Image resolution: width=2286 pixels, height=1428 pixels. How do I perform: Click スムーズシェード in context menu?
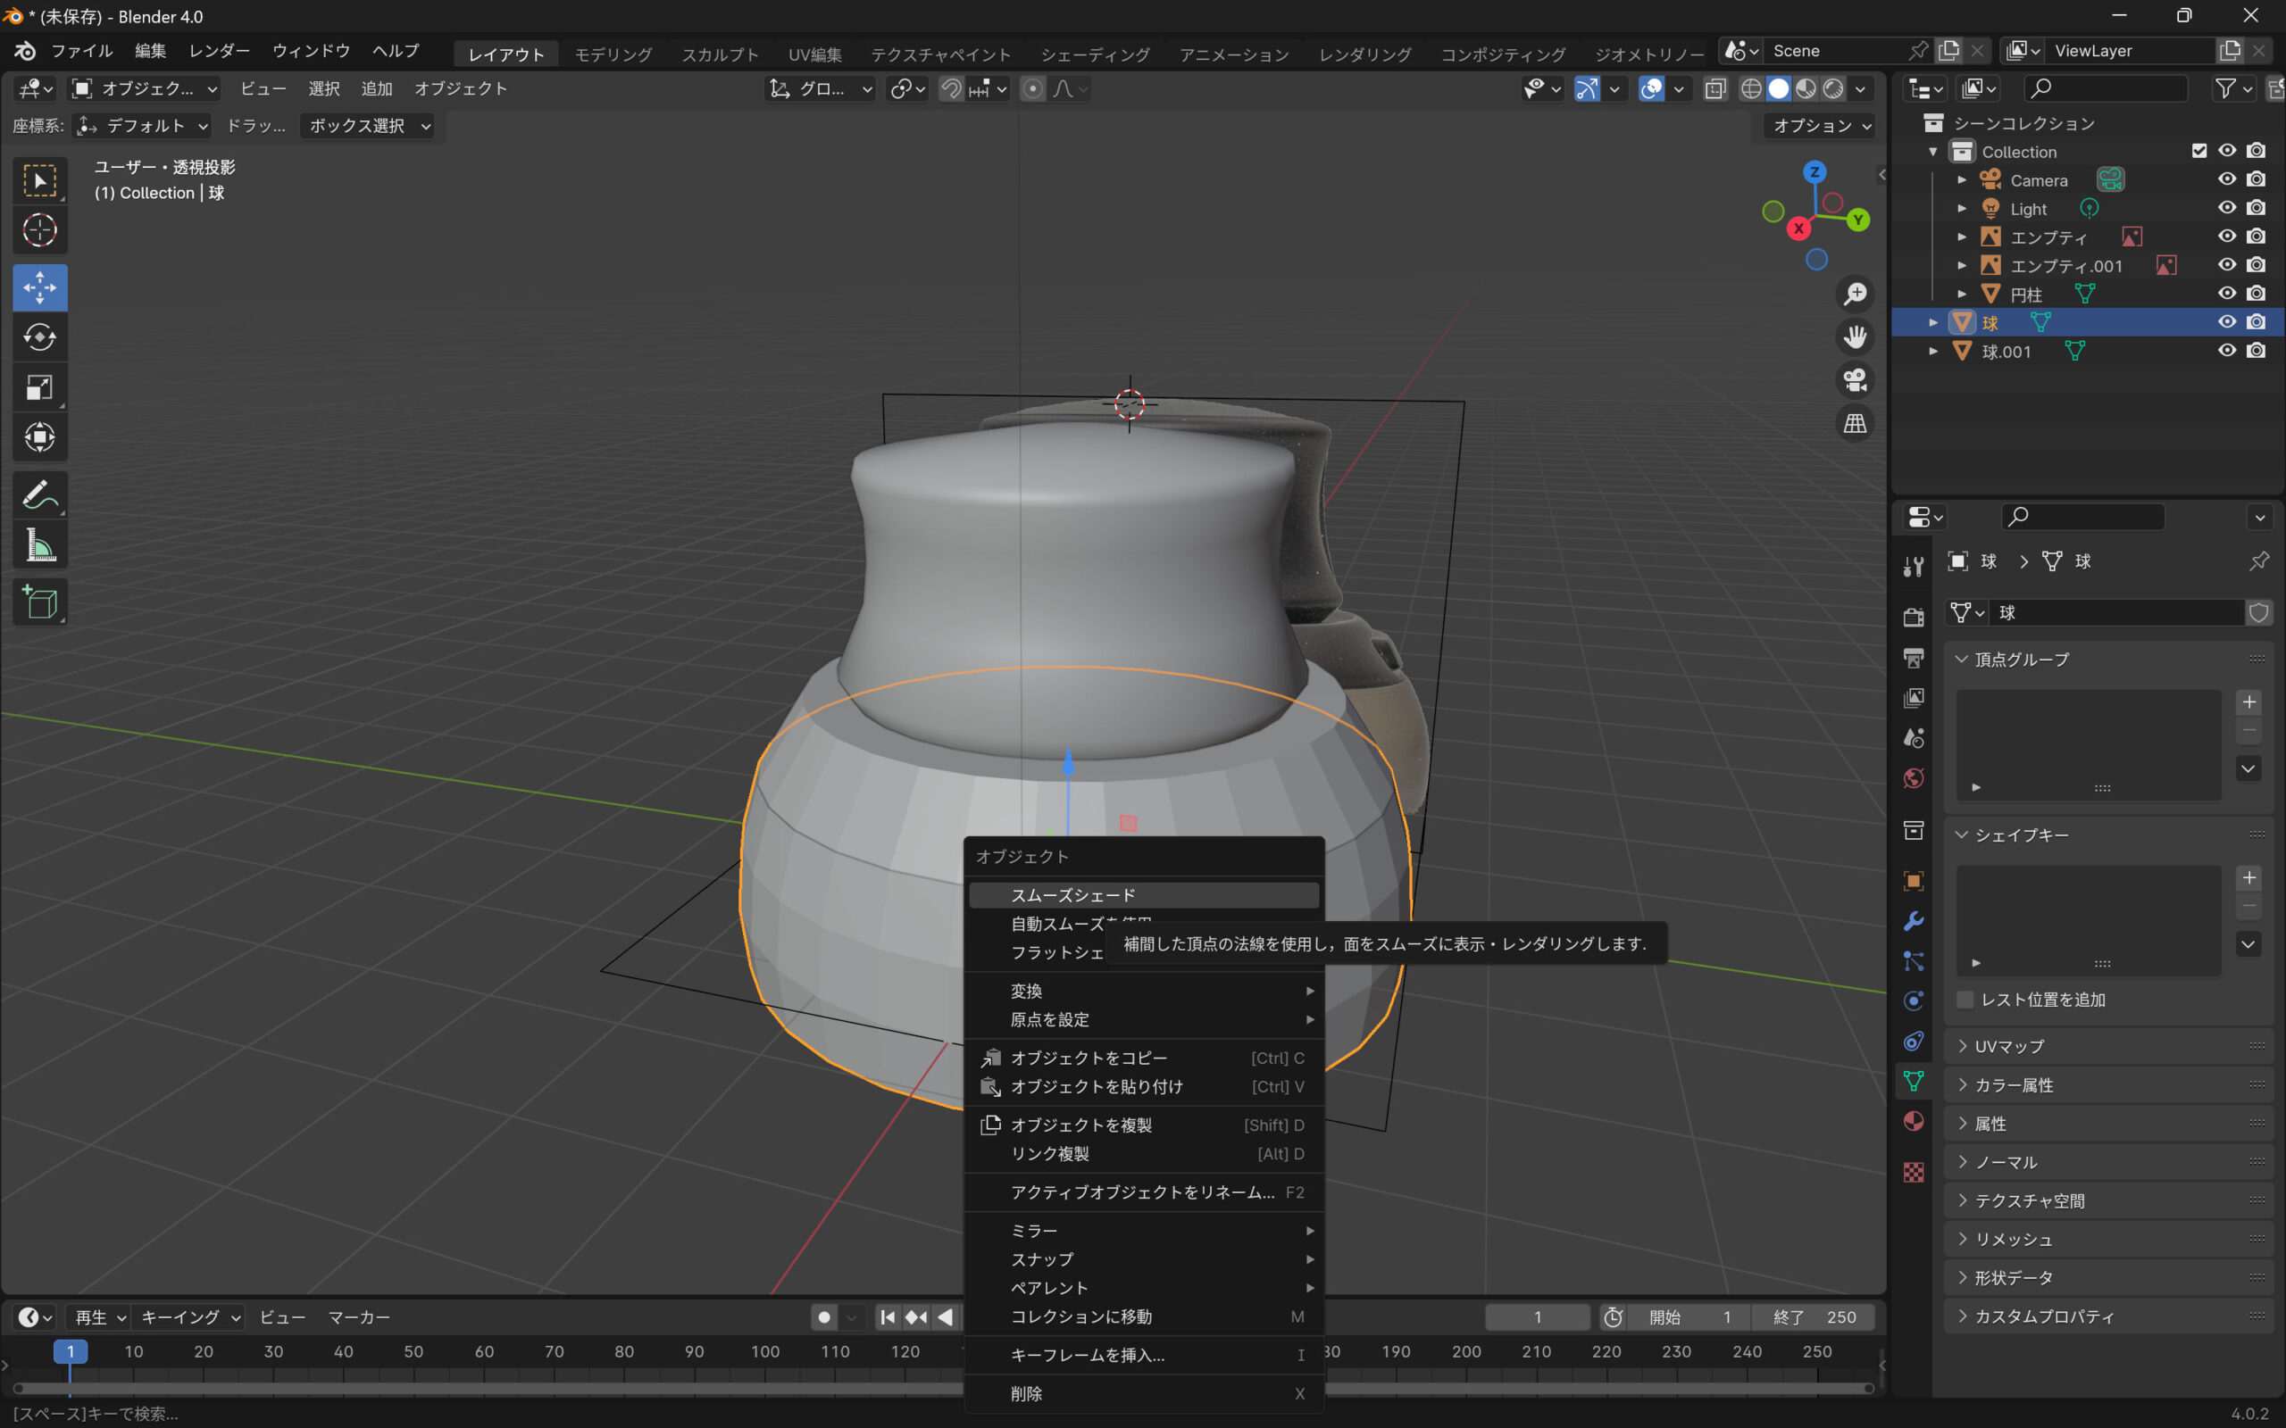1073,894
